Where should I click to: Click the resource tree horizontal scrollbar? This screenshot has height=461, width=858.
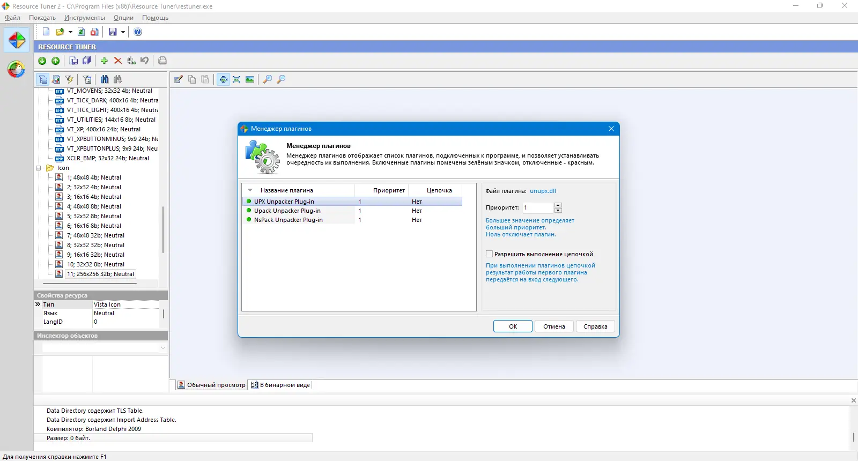coord(90,284)
